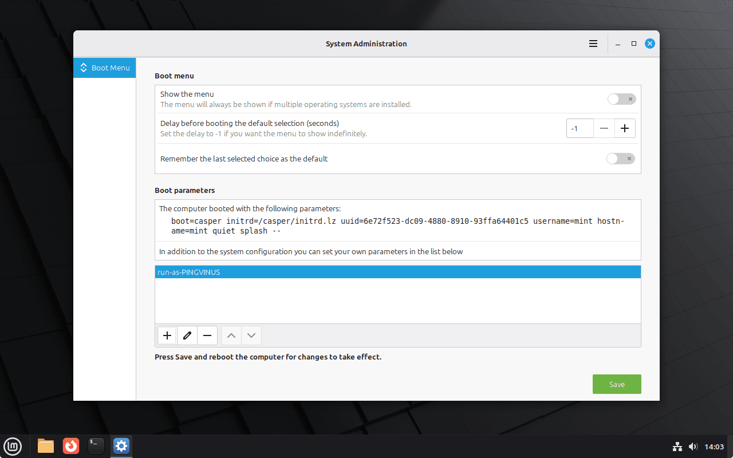733x458 pixels.
Task: Click the network icon in system tray
Action: (677, 447)
